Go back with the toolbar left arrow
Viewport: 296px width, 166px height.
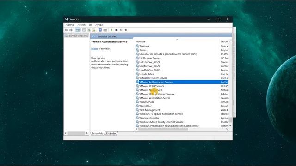(x=66, y=30)
